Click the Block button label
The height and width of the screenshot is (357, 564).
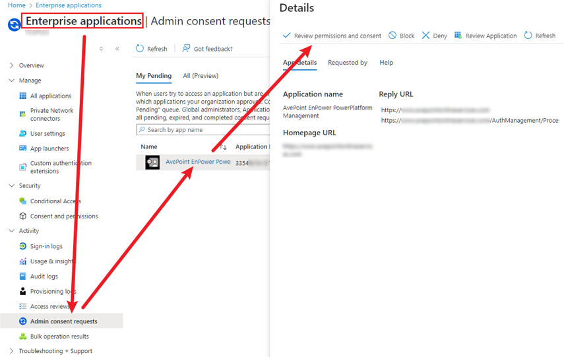407,36
